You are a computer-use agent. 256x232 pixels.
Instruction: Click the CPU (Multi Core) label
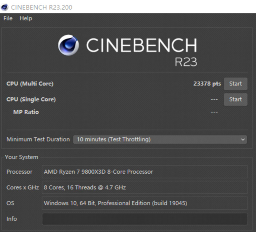(x=30, y=84)
